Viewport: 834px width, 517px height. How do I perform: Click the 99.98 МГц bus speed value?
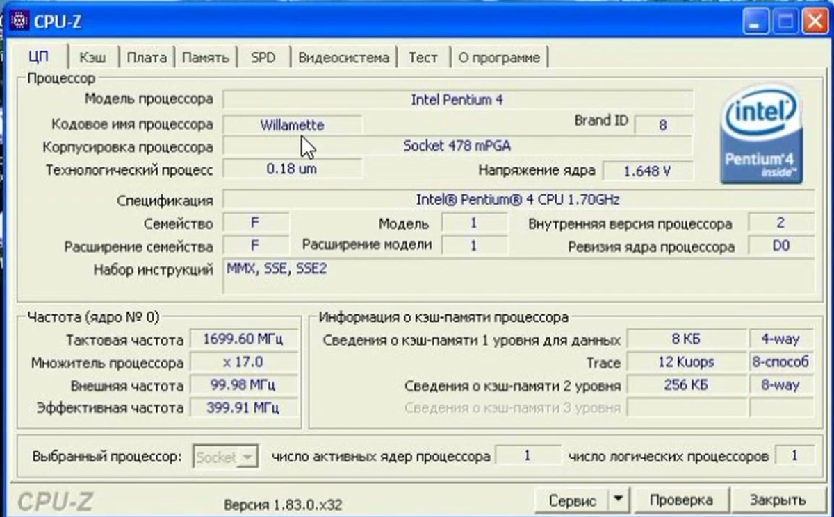(x=243, y=384)
